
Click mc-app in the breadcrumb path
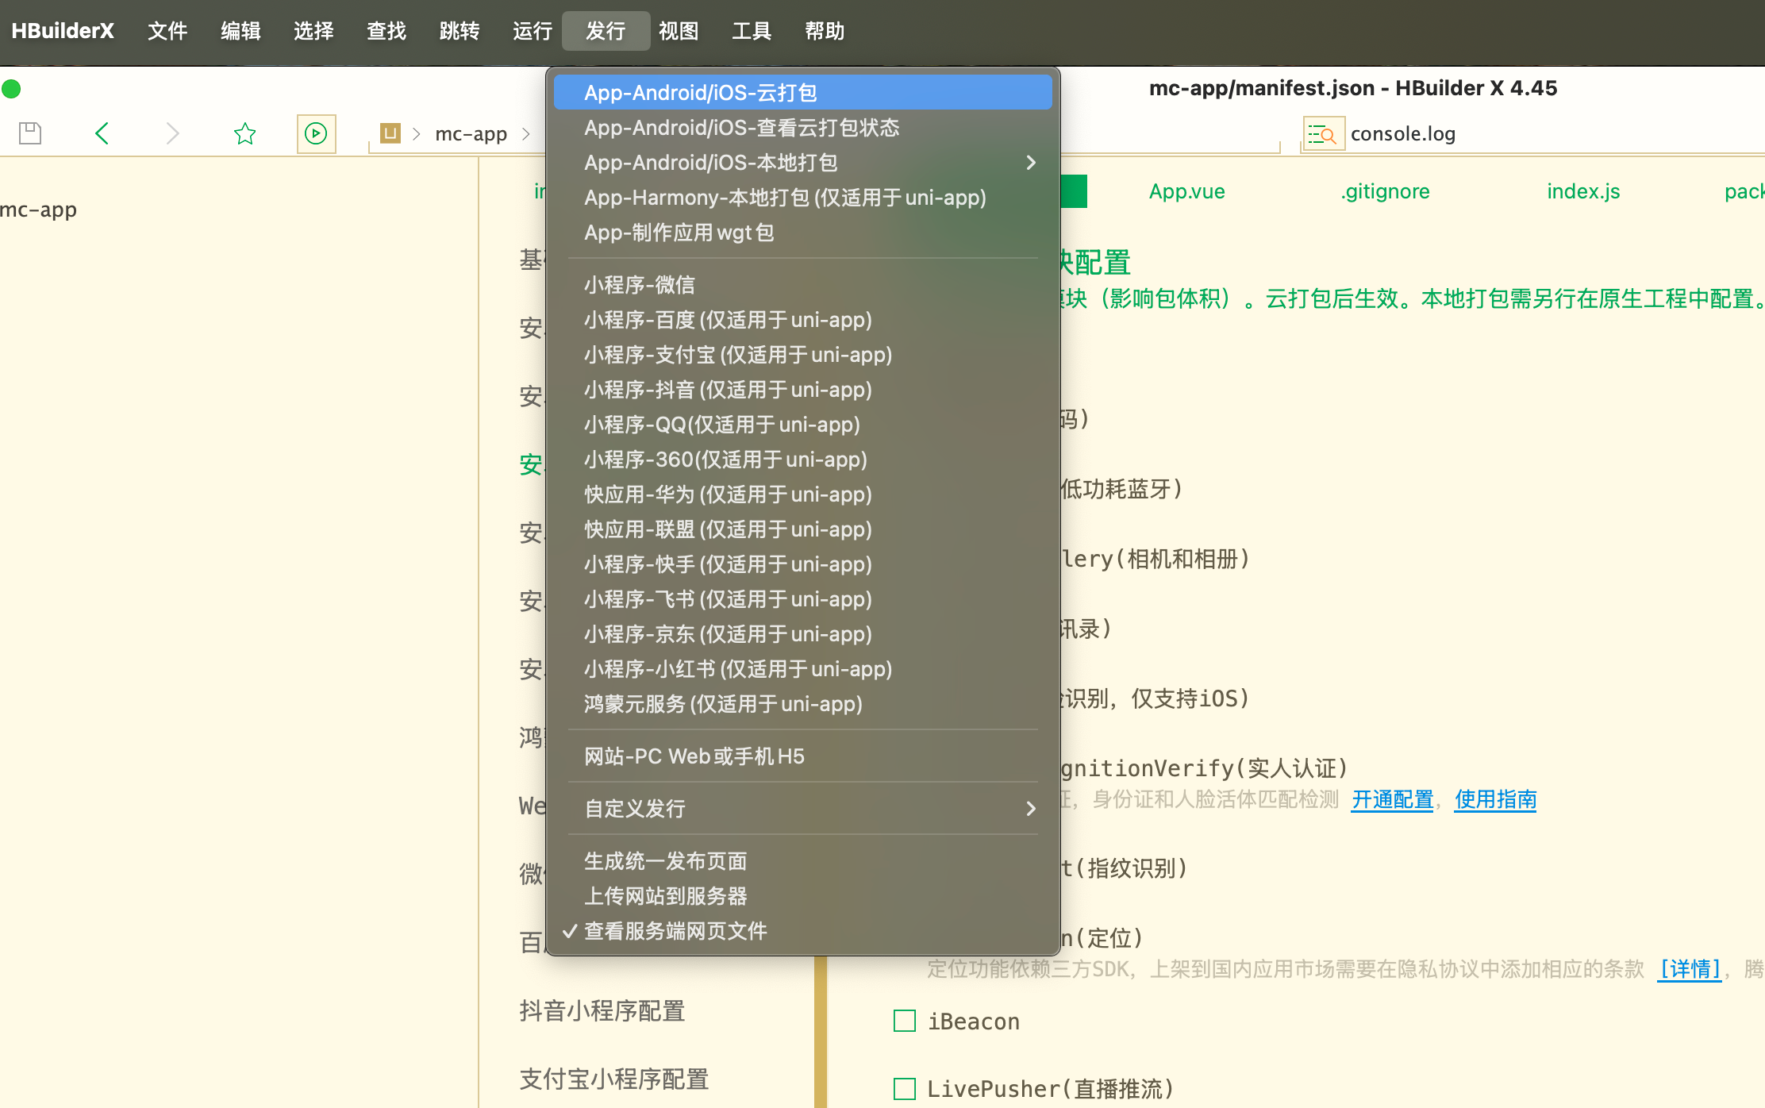pyautogui.click(x=471, y=134)
